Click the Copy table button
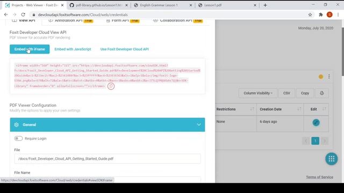The height and width of the screenshot is (193, 344). (305, 93)
